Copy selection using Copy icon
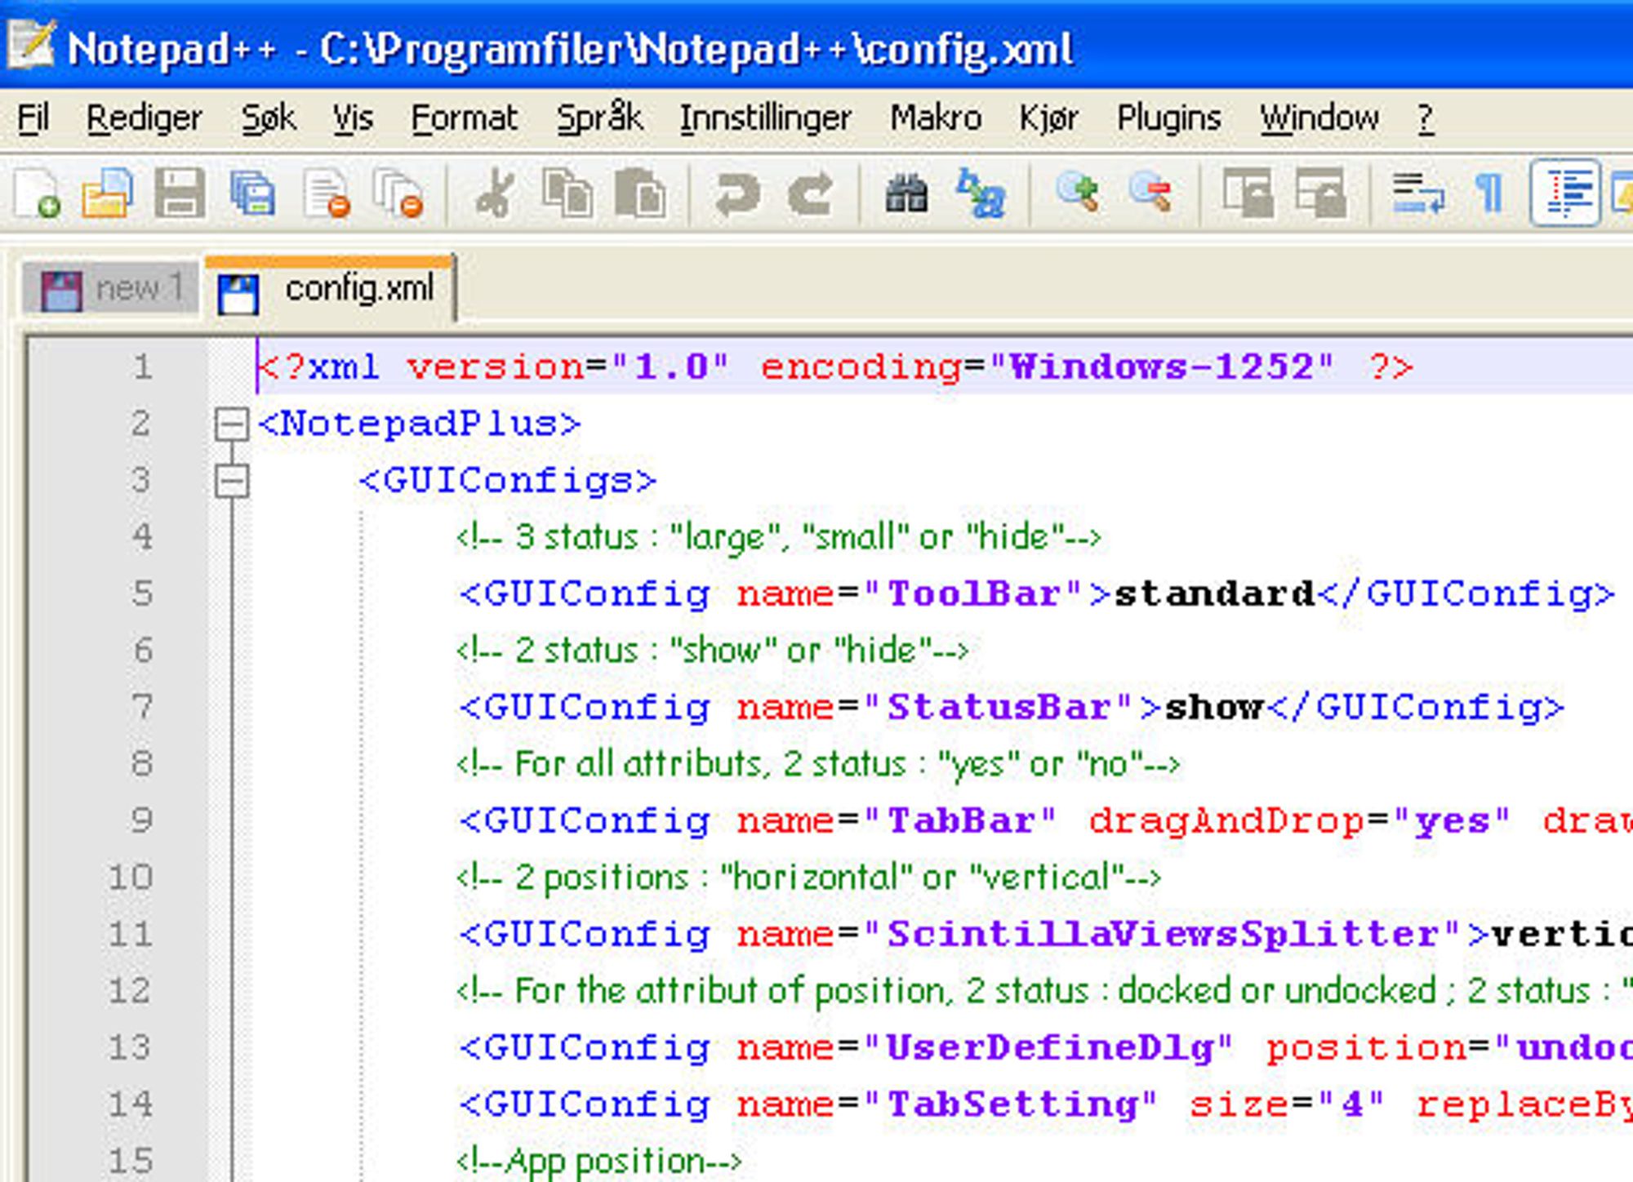This screenshot has height=1182, width=1633. [567, 193]
